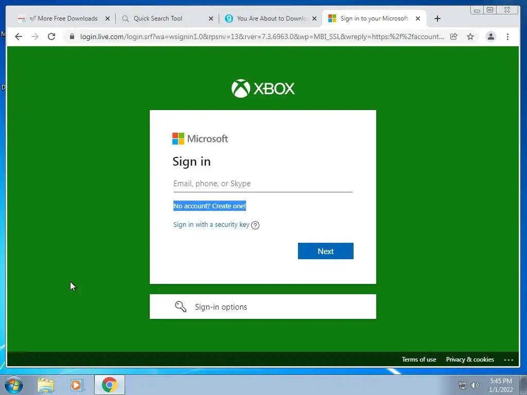Click the Next button
Viewport: 527px width, 395px height.
(326, 251)
